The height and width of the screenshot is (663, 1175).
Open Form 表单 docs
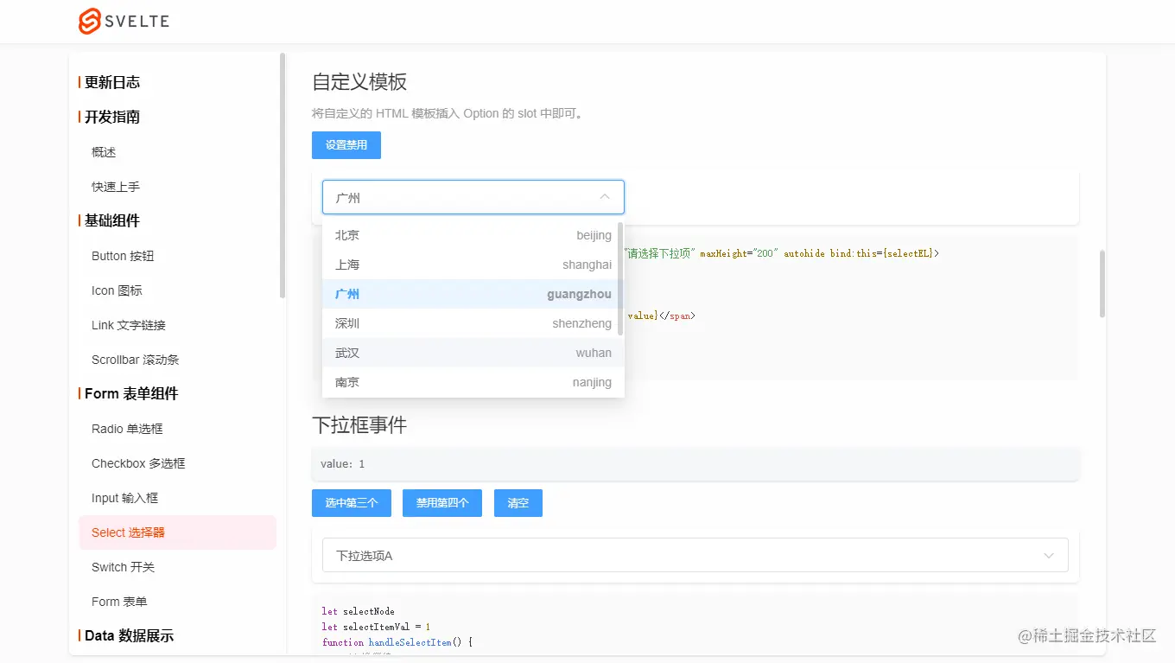tap(119, 602)
